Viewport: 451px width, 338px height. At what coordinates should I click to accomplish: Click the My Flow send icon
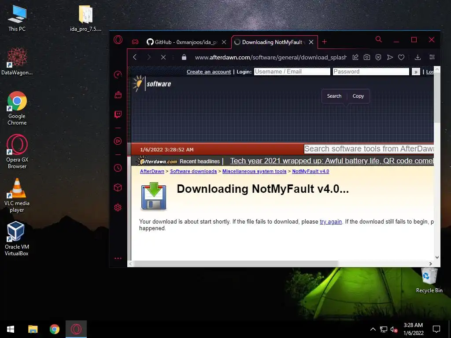[390, 57]
